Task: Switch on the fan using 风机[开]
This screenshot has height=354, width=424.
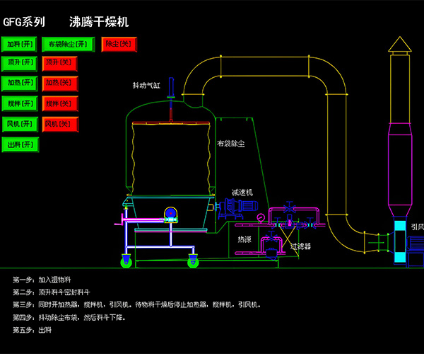Action: (20, 125)
